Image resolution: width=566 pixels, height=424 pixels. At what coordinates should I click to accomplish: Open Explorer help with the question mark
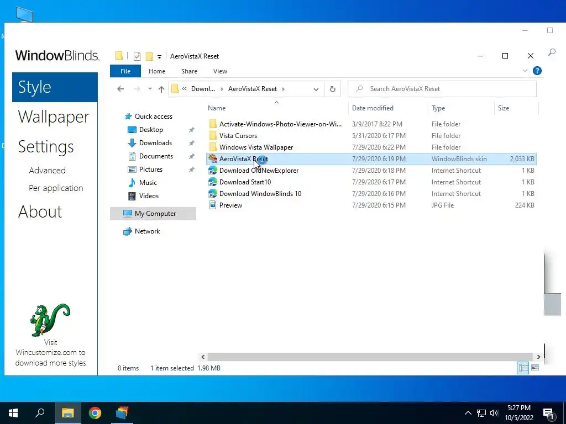537,71
